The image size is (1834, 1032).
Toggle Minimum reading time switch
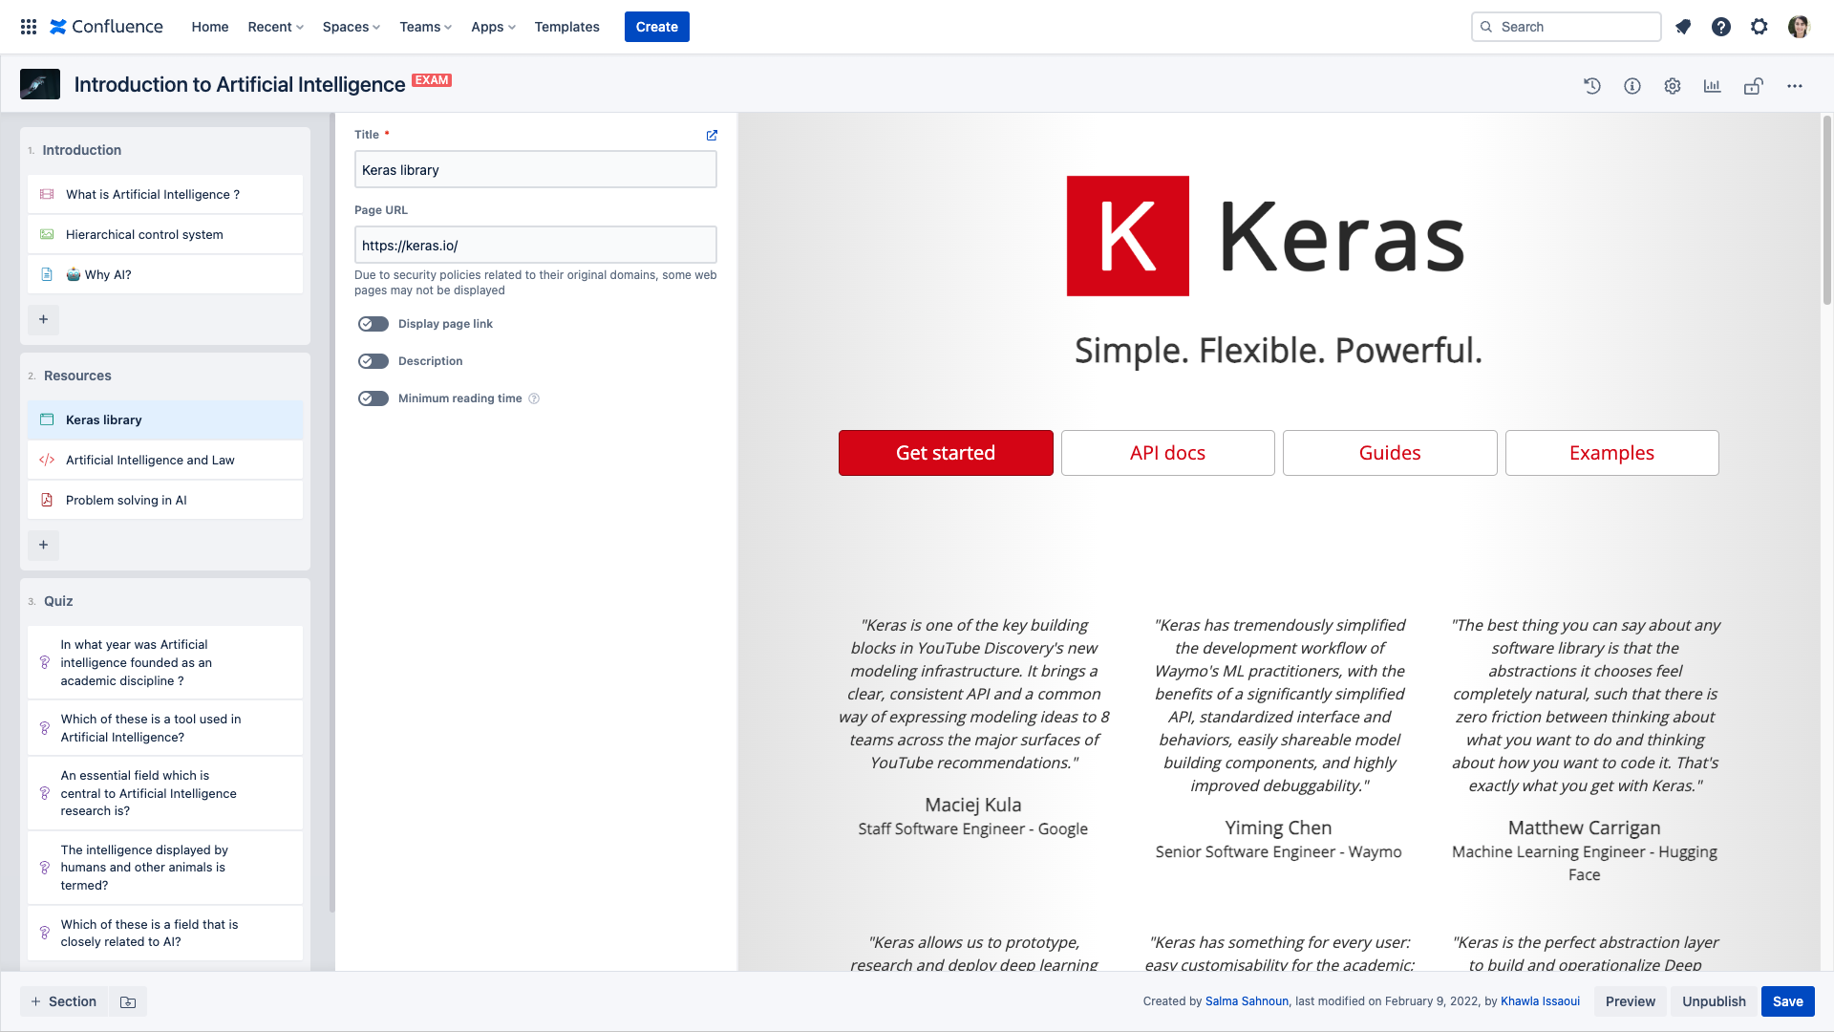coord(373,398)
